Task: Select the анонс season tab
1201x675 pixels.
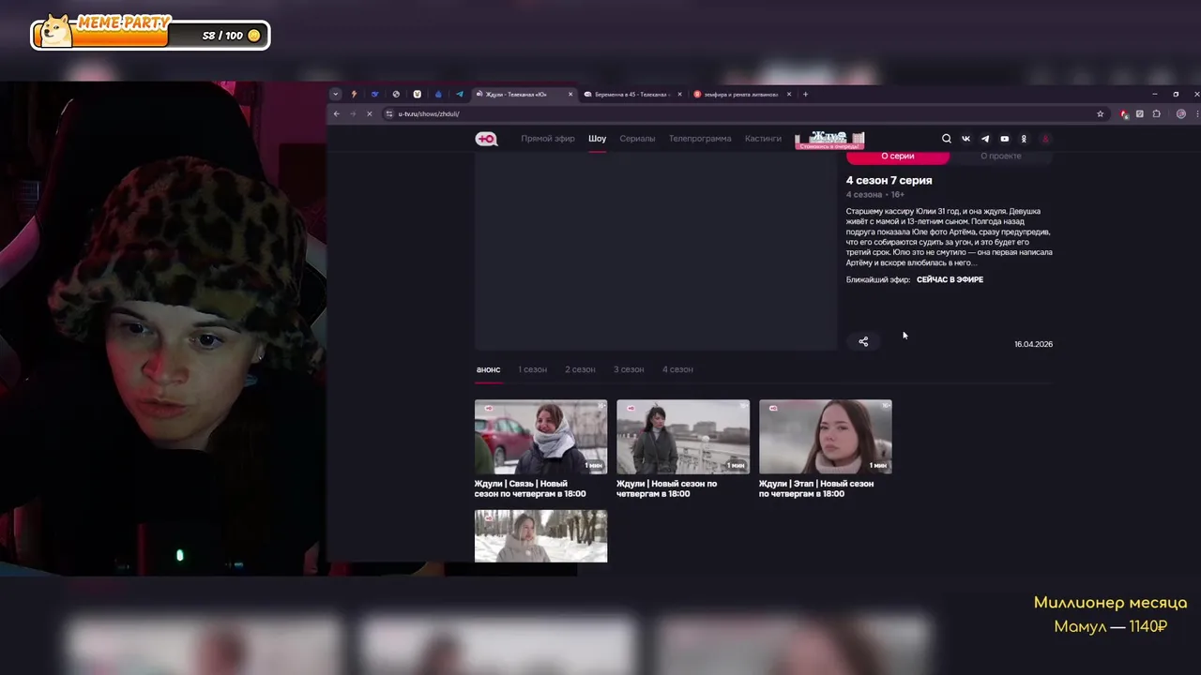Action: tap(488, 369)
